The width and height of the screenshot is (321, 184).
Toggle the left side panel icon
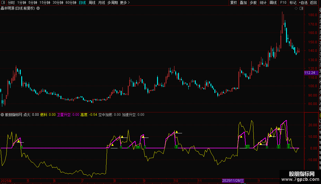click(x=3, y=3)
